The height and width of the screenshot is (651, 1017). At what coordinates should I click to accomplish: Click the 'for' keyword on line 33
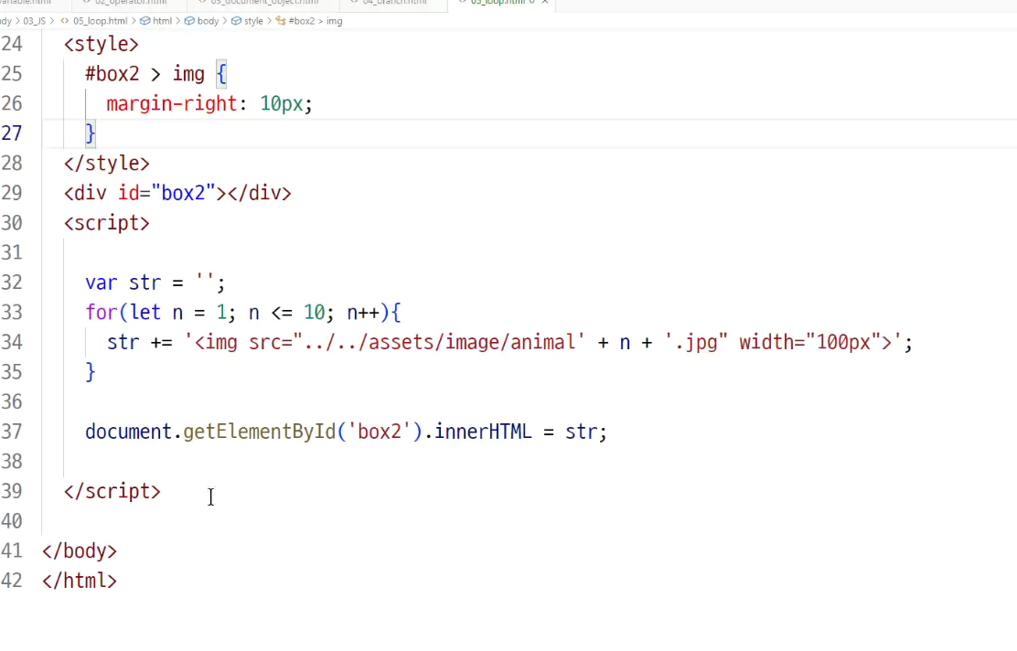[x=102, y=313]
